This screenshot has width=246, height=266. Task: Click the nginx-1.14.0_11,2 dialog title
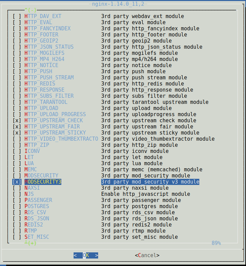pyautogui.click(x=118, y=4)
